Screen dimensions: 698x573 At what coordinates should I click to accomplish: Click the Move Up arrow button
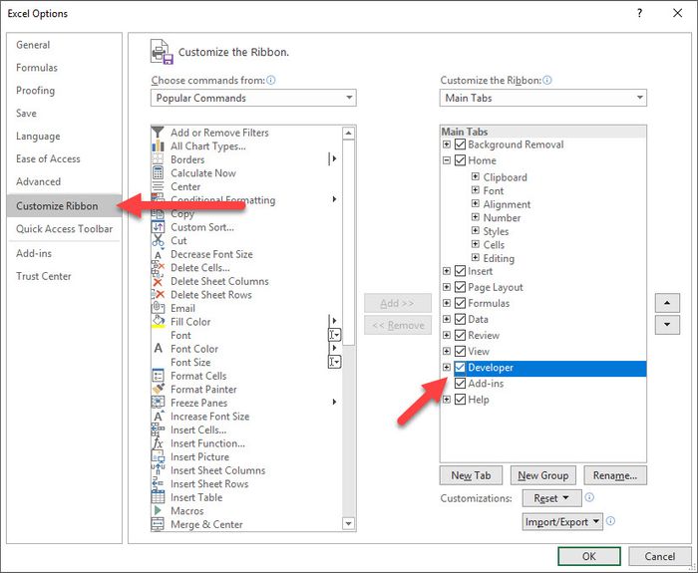667,303
